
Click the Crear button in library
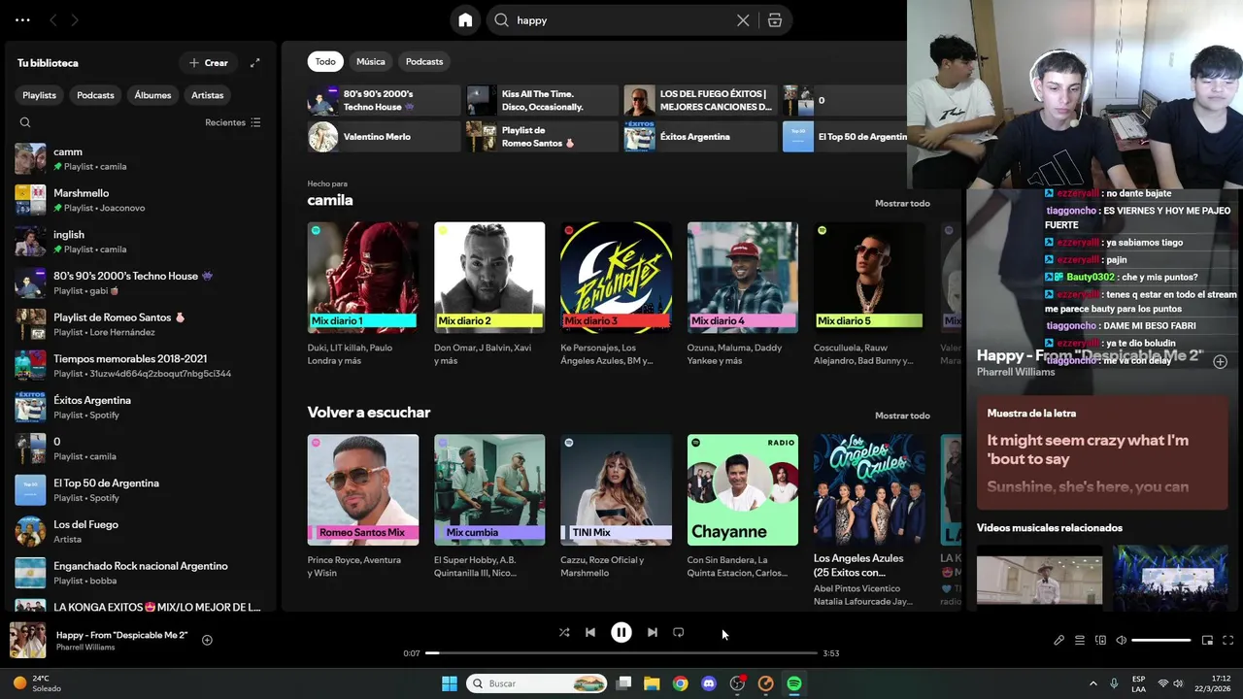tap(209, 63)
